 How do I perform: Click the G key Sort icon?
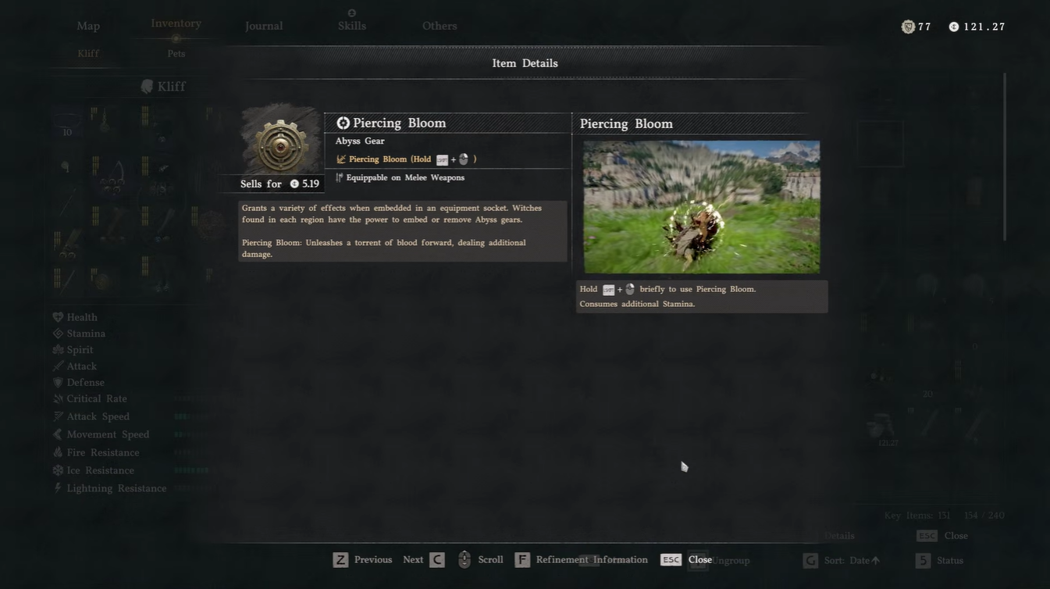810,561
